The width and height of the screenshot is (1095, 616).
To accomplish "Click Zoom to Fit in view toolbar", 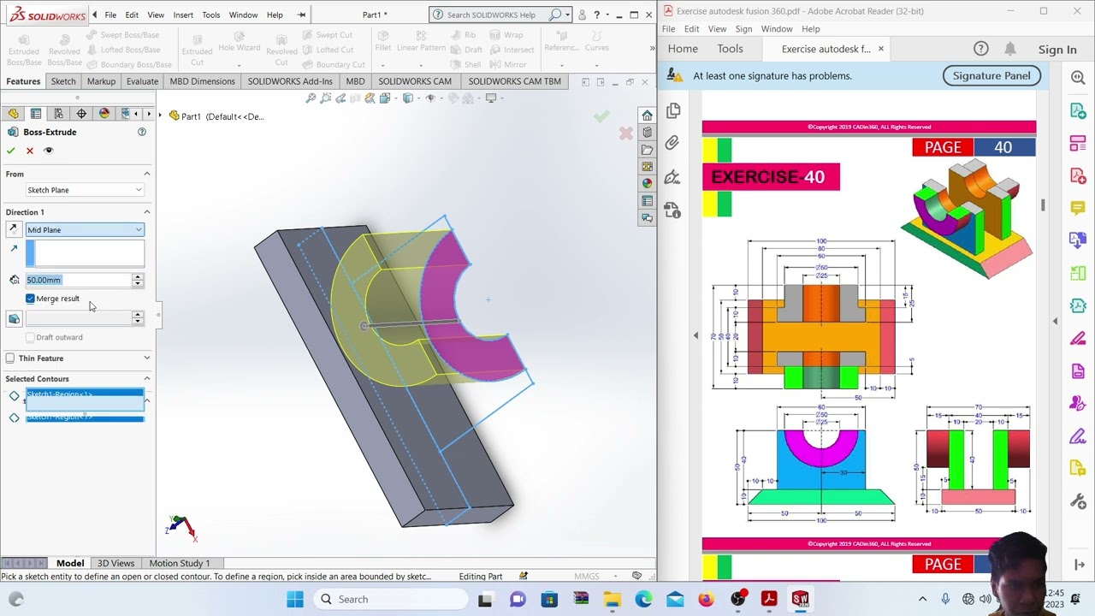I will [311, 98].
